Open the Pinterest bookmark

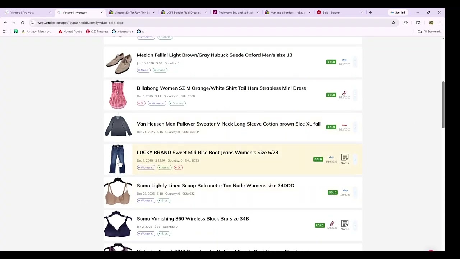pyautogui.click(x=97, y=32)
